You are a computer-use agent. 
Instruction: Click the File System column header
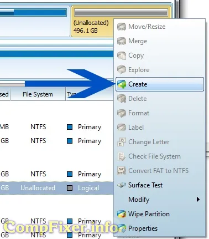click(x=38, y=94)
